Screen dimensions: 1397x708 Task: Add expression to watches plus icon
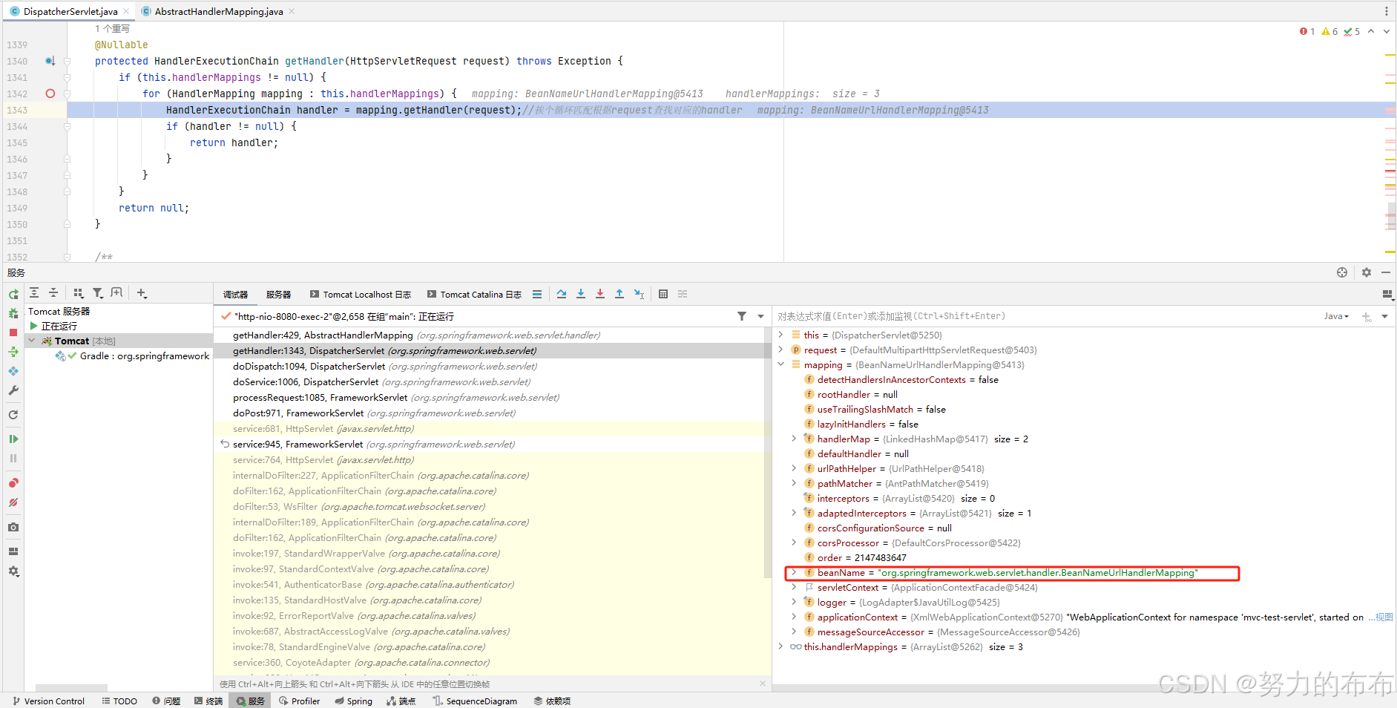click(1367, 316)
